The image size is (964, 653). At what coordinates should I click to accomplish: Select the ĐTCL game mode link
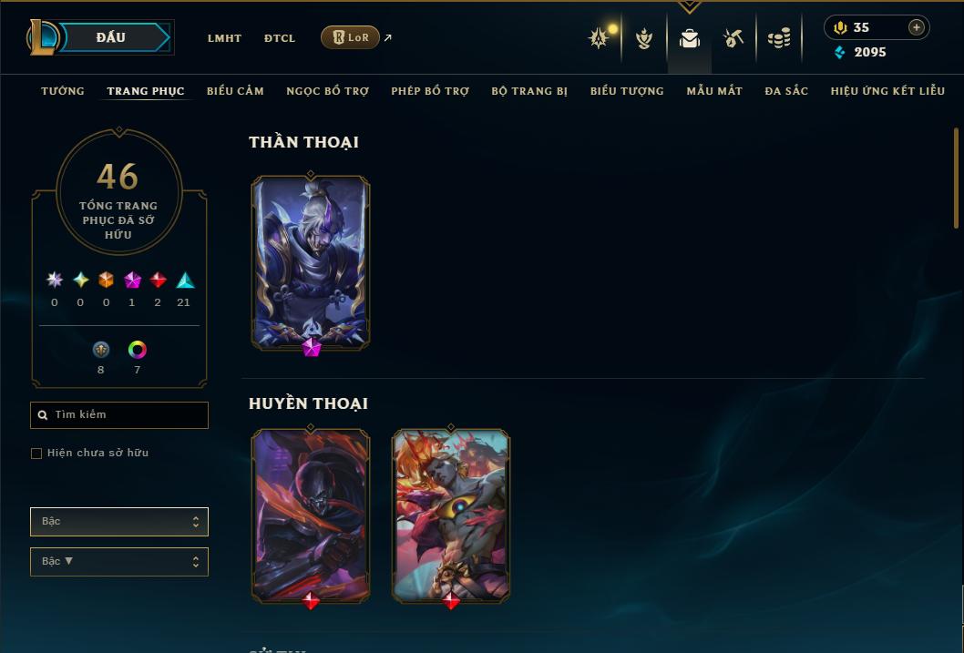tap(280, 38)
